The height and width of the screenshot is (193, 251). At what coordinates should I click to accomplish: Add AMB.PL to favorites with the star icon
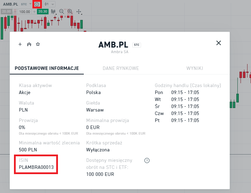tap(38, 44)
